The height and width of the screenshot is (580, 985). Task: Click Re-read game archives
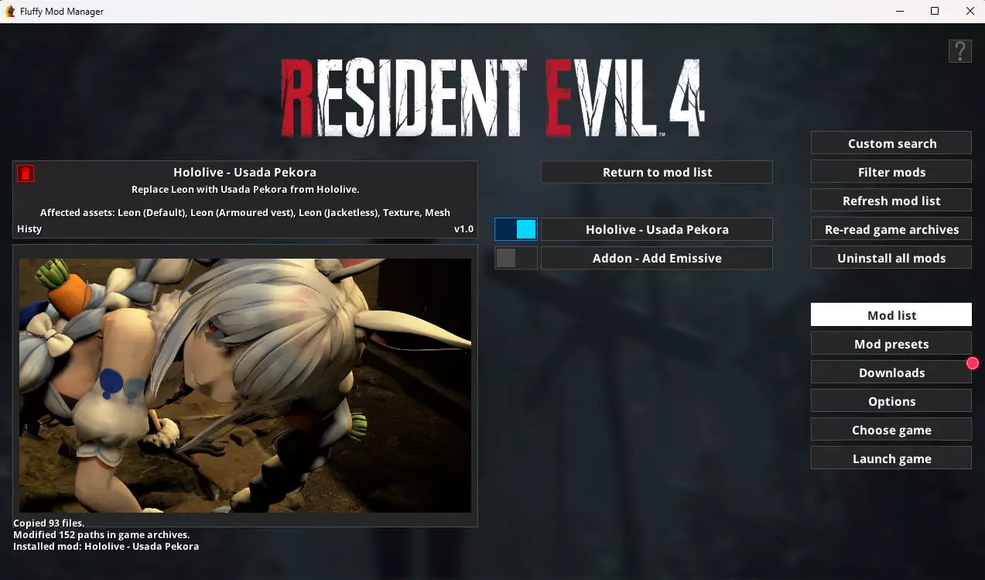point(891,229)
